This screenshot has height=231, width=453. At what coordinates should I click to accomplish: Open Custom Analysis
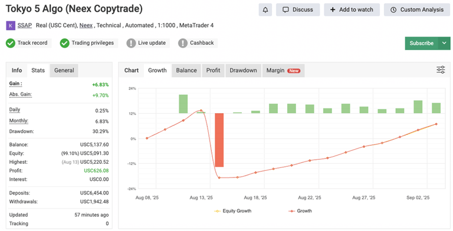tap(417, 10)
